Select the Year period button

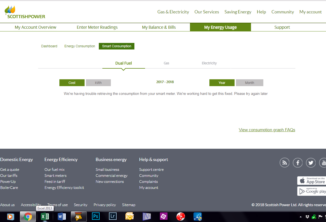pos(222,83)
